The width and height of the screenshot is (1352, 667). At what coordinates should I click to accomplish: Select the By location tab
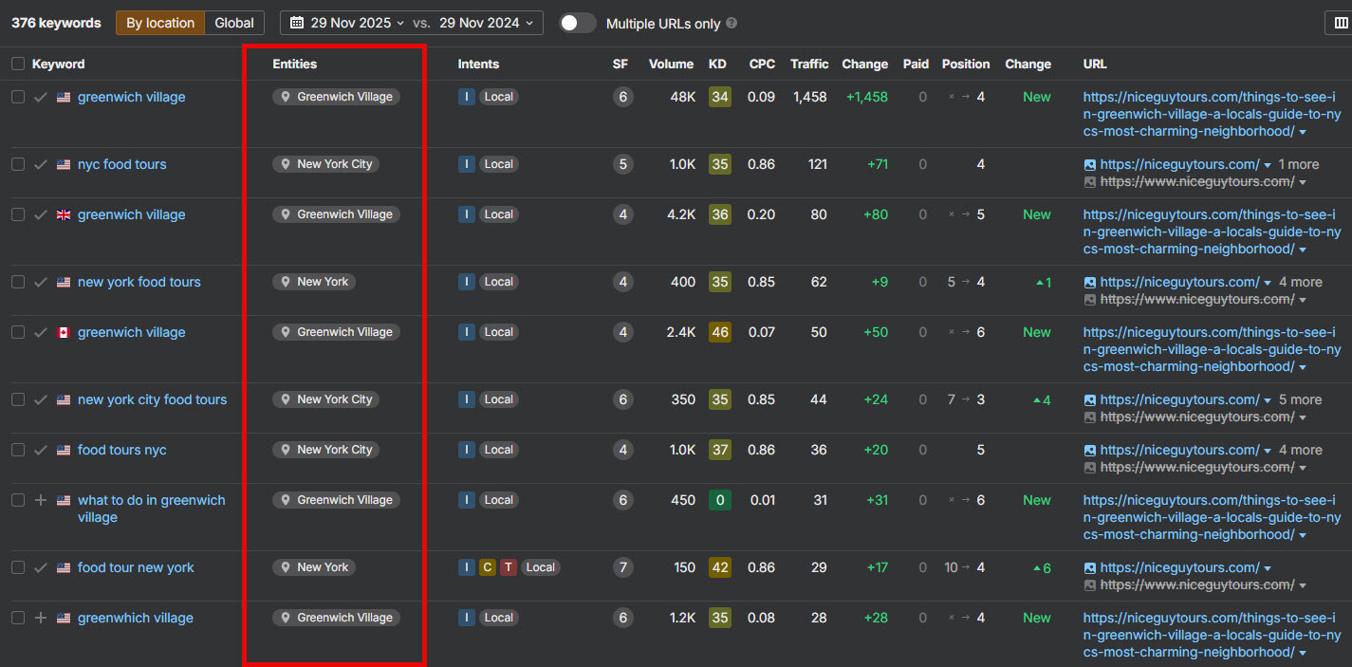pos(160,23)
